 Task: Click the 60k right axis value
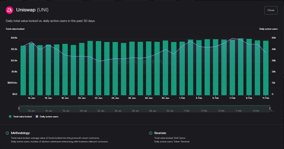274,38
